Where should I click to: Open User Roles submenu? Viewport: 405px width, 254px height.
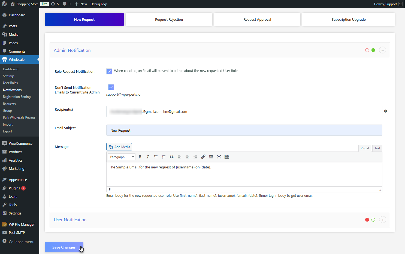coord(10,83)
